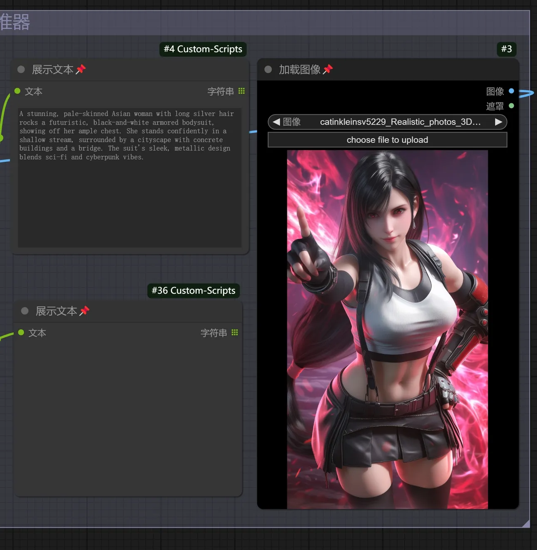Click the 字符串 grid output port on node #36
Image resolution: width=537 pixels, height=550 pixels.
(x=235, y=332)
